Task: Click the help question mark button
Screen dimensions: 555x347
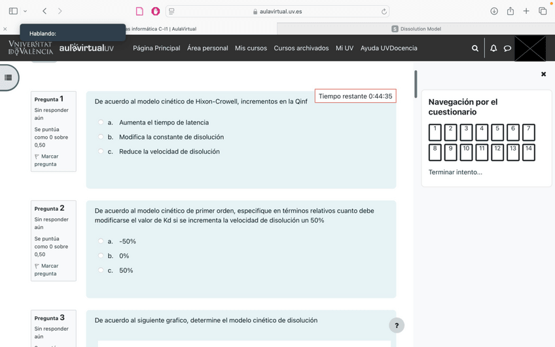Action: pos(396,325)
